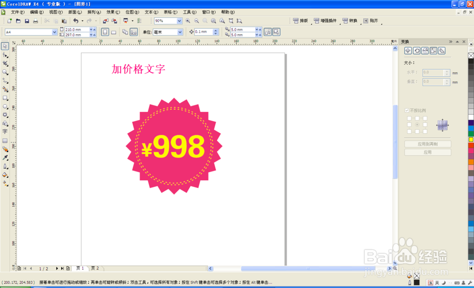474x288 pixels.
Task: Click the 应用 button in Transform docker
Action: pyautogui.click(x=428, y=152)
